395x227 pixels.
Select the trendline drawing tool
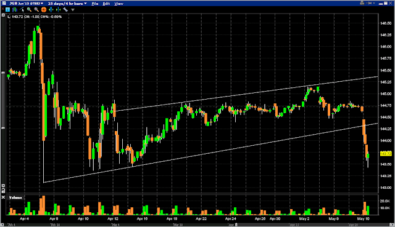click(22, 10)
